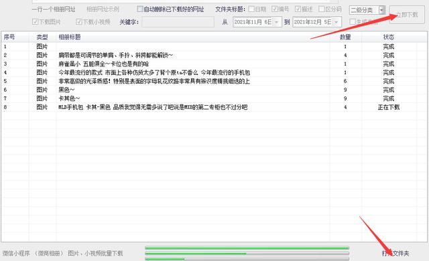The height and width of the screenshot is (261, 429).
Task: Enable the 区分码 checkbox
Action: pyautogui.click(x=322, y=9)
